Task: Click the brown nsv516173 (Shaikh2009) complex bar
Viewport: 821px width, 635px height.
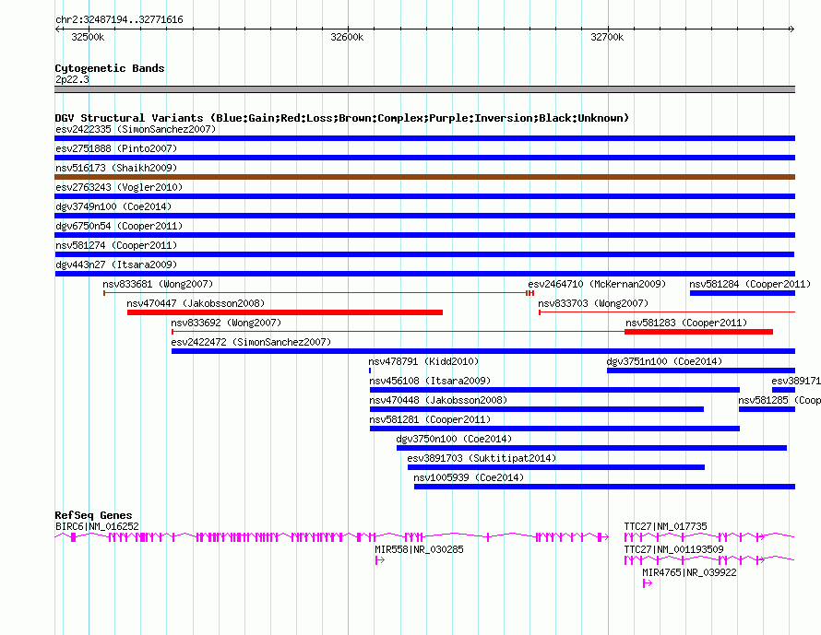Action: (424, 177)
